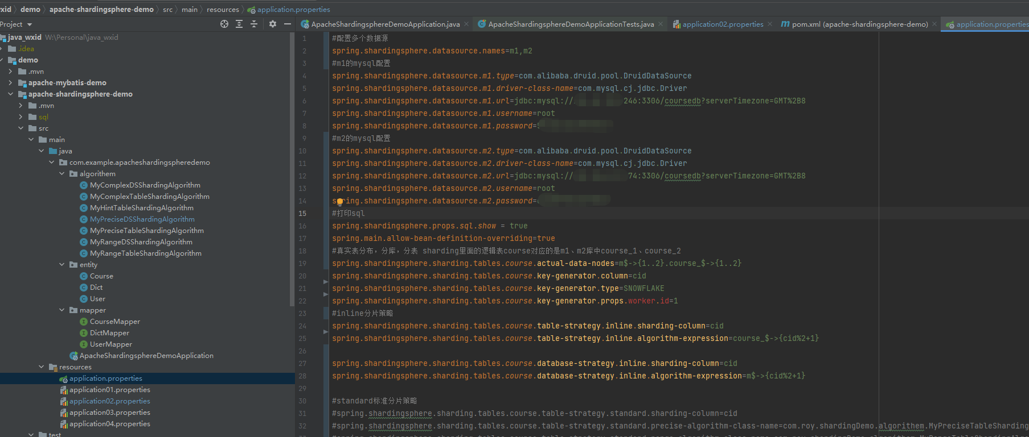Image resolution: width=1029 pixels, height=437 pixels.
Task: Open the Project view dropdown
Action: point(30,24)
